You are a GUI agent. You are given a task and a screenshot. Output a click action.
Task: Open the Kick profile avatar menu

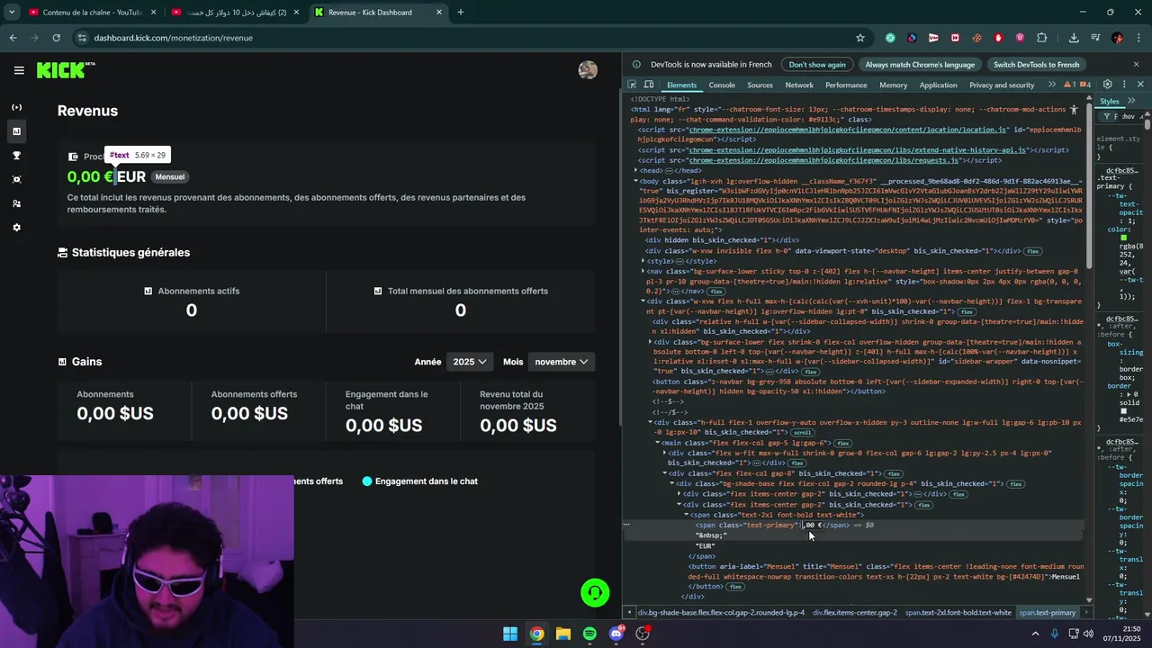pyautogui.click(x=588, y=70)
